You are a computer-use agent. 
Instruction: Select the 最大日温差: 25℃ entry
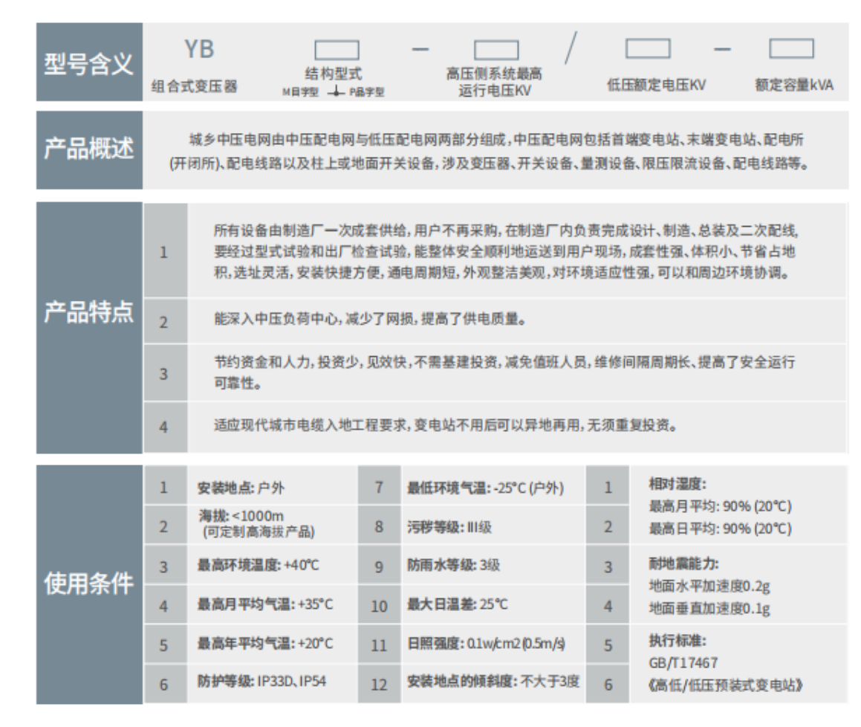(x=458, y=605)
